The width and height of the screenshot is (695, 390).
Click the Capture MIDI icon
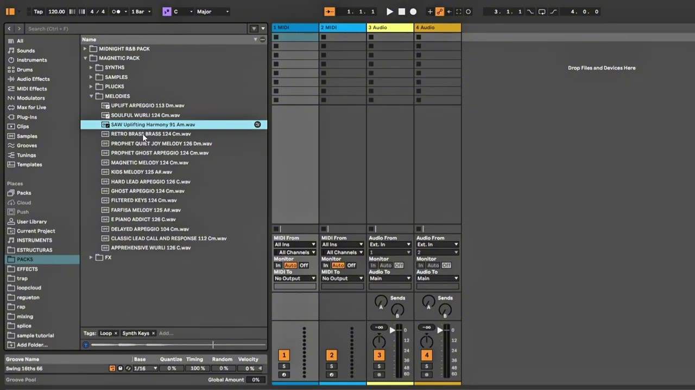click(458, 11)
